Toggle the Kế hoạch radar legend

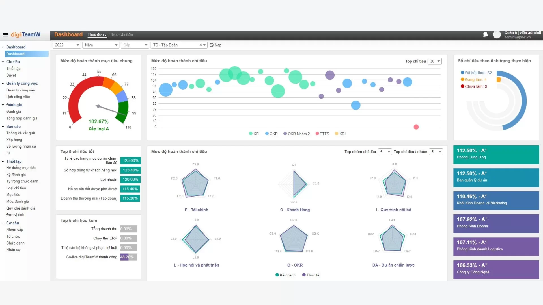285,275
